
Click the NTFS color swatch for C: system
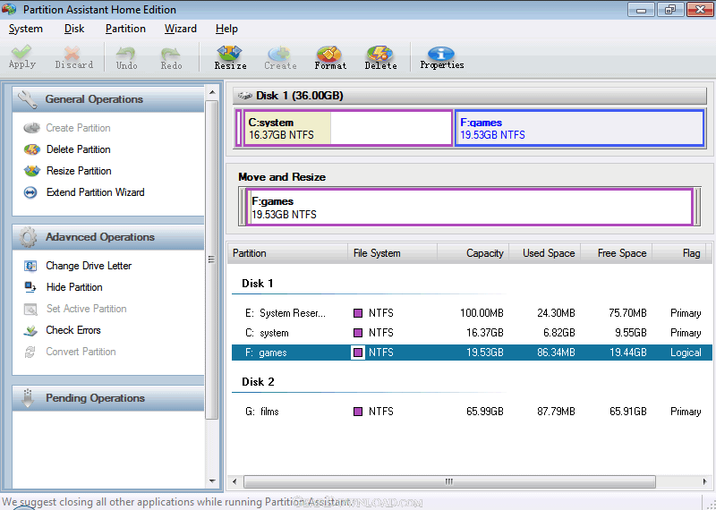pyautogui.click(x=358, y=333)
